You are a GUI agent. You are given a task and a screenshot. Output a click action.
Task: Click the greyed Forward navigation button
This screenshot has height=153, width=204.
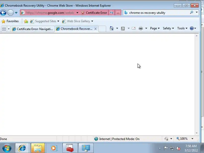click(10, 12)
